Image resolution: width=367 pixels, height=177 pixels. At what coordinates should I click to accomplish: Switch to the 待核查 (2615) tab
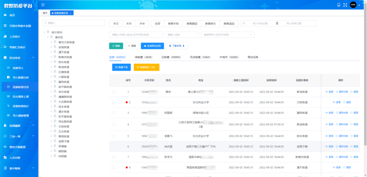[143, 57]
